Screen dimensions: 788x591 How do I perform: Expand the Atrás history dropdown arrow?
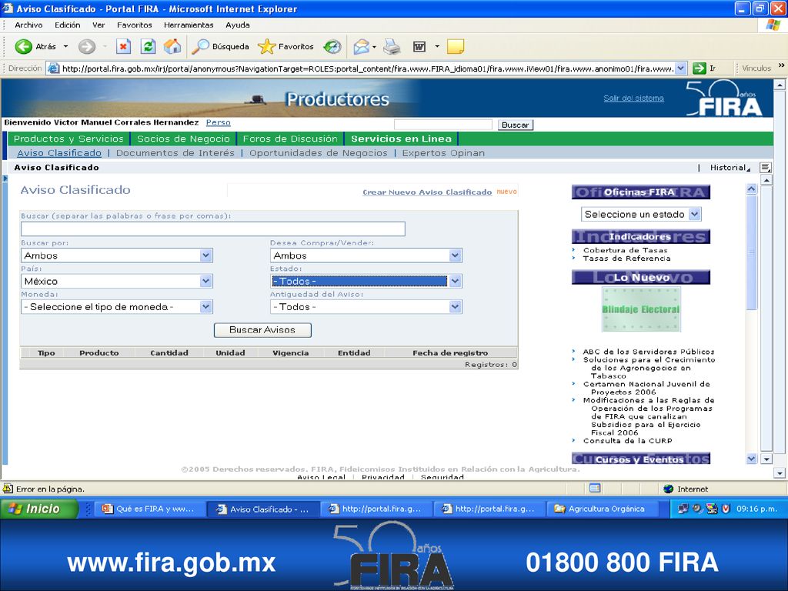click(65, 47)
